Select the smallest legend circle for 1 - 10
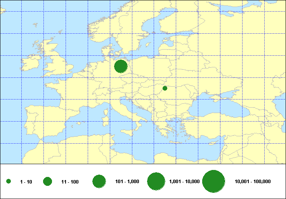 [x=9, y=182]
